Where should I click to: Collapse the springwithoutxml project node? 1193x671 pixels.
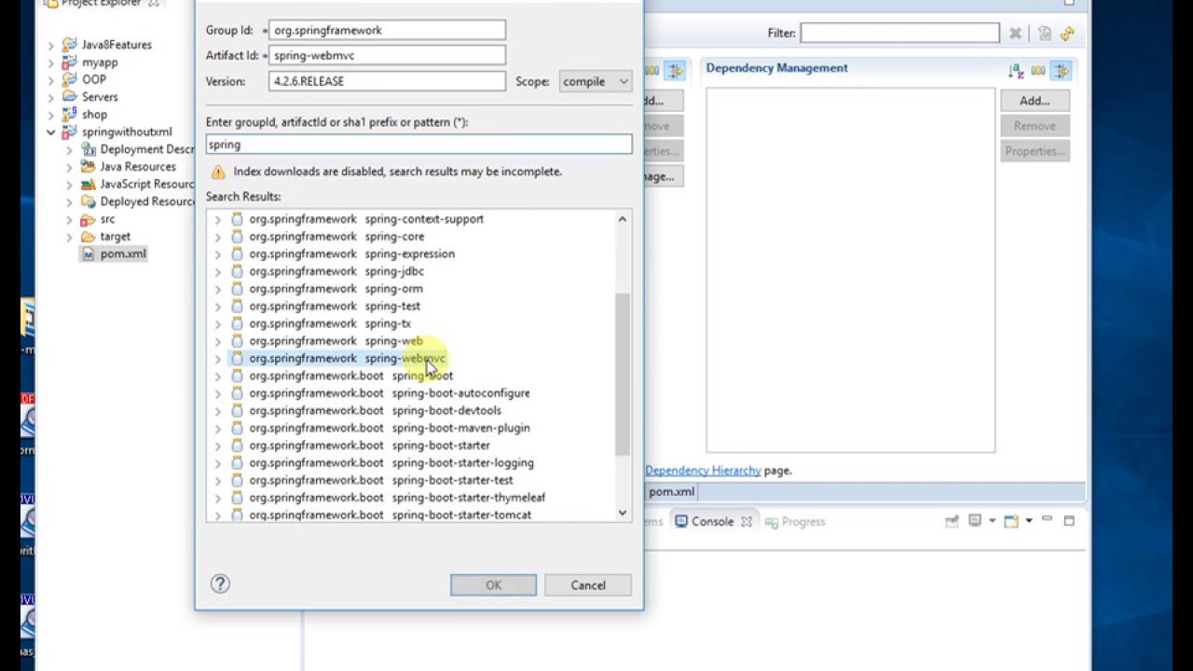coord(51,132)
